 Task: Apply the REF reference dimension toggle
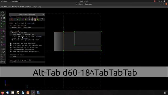point(4,45)
